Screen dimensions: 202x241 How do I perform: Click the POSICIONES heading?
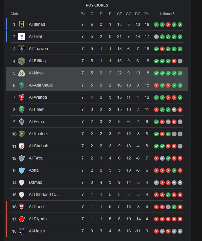97,5
